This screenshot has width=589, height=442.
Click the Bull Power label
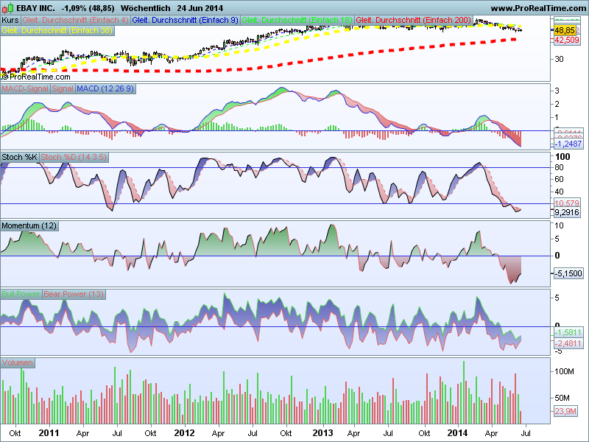21,294
